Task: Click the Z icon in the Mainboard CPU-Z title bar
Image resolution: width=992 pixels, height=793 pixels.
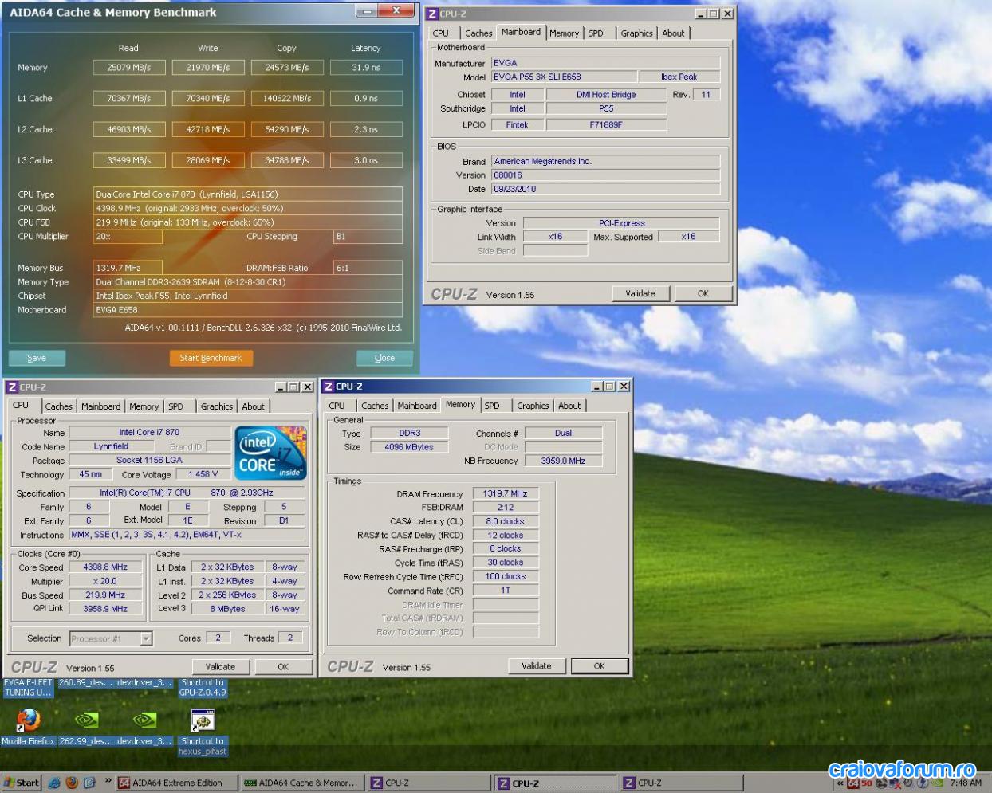Action: [x=432, y=14]
